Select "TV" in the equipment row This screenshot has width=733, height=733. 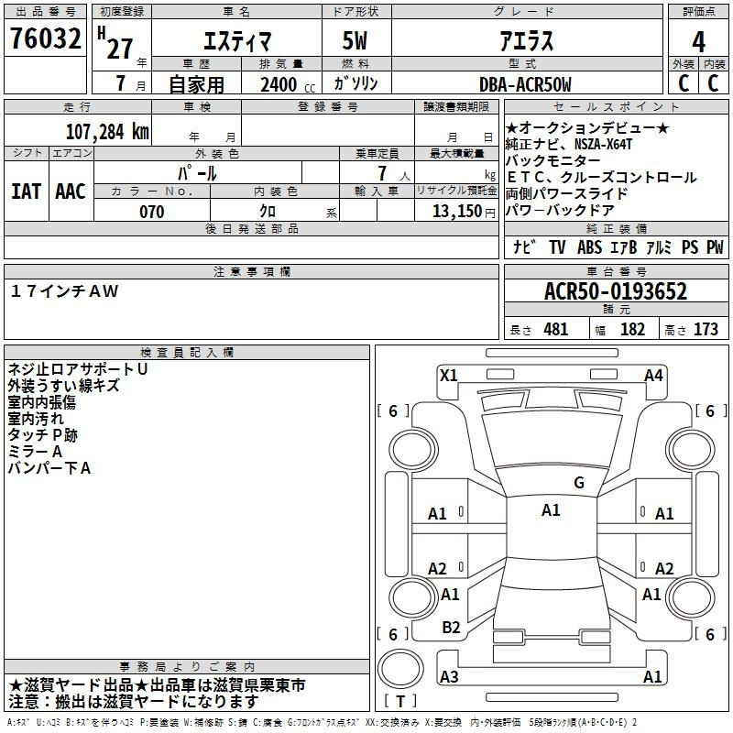tap(557, 247)
